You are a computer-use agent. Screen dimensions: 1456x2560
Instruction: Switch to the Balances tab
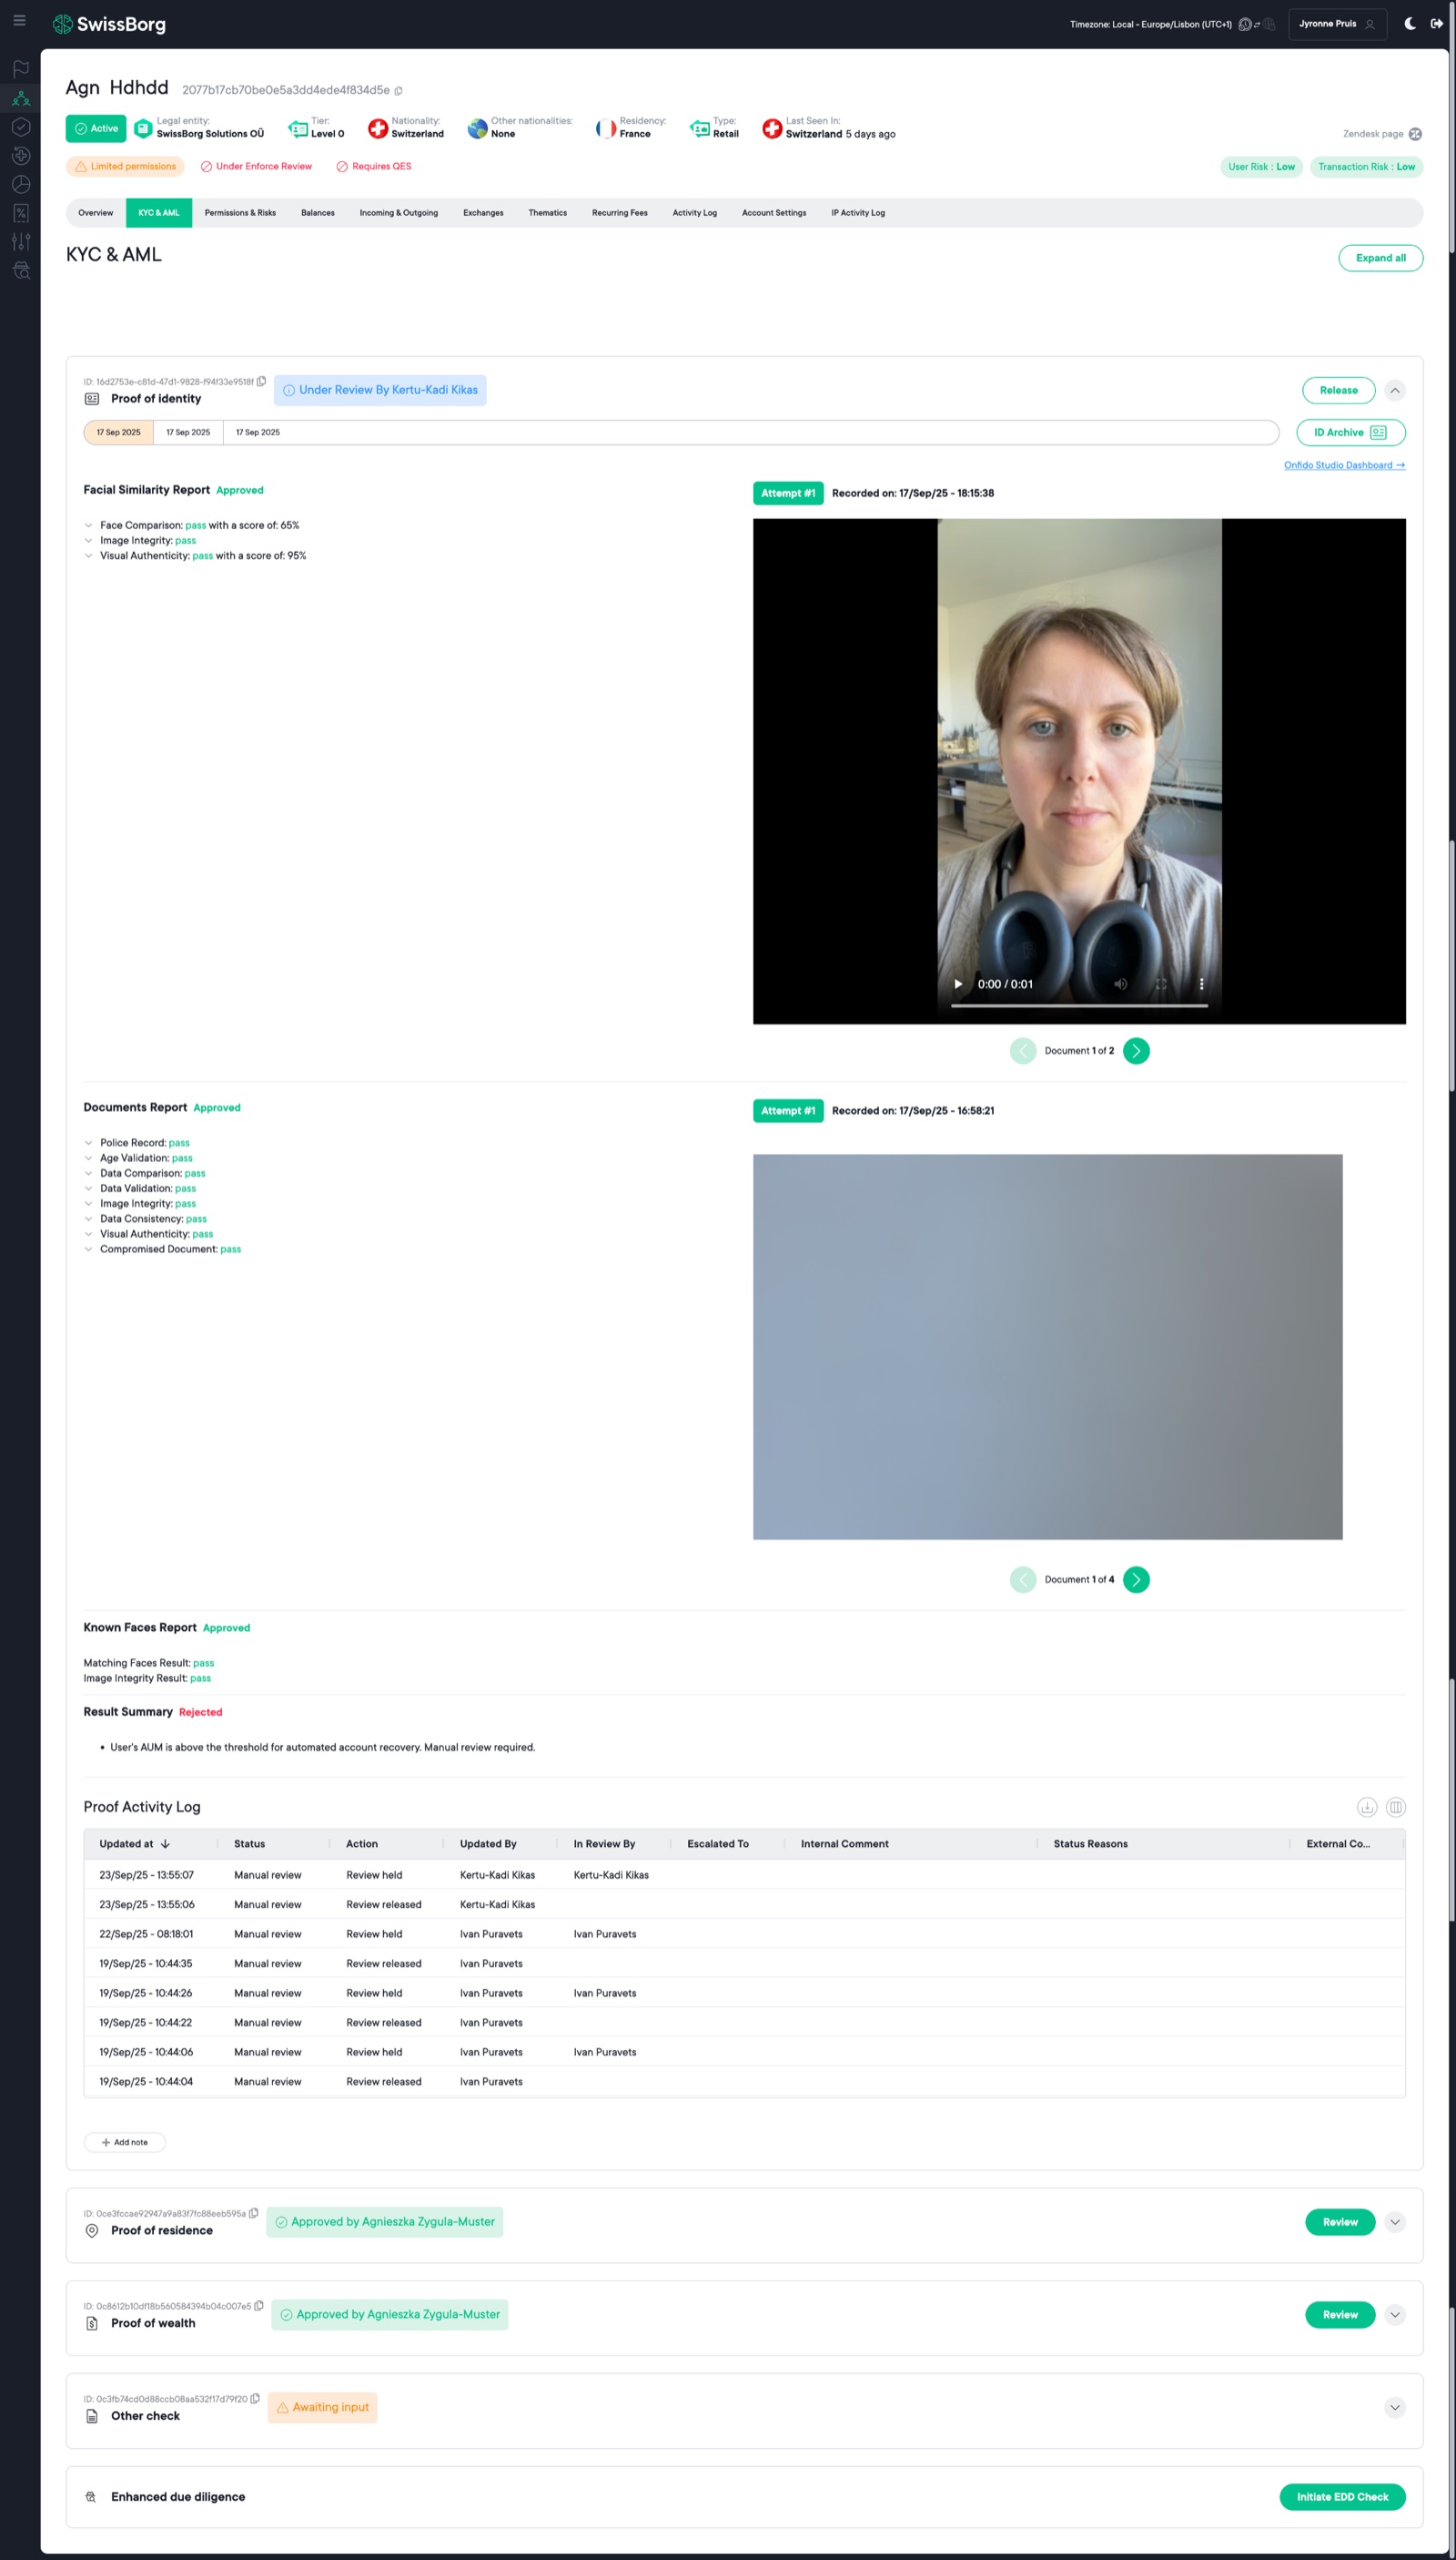[x=318, y=213]
